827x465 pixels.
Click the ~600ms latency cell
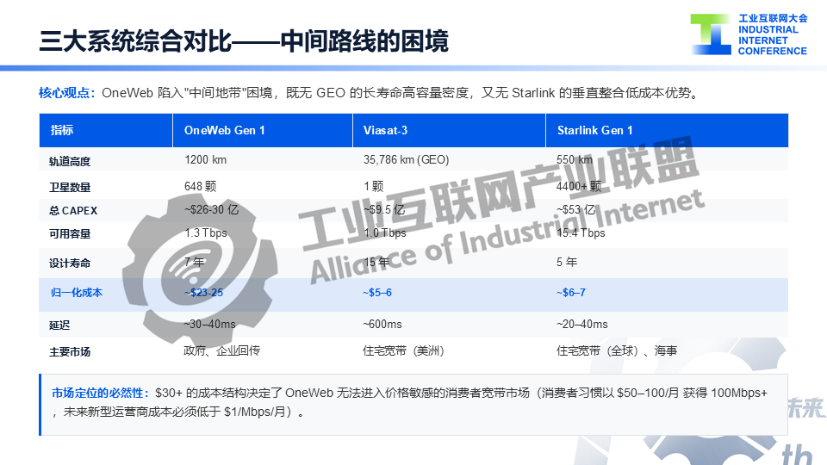point(382,325)
